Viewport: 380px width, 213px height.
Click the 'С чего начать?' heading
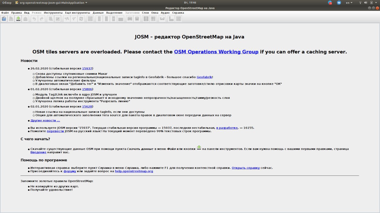[35, 139]
